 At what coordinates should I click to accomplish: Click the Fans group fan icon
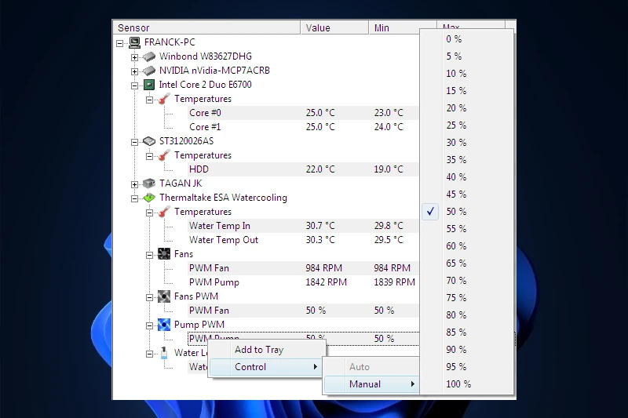pos(164,254)
